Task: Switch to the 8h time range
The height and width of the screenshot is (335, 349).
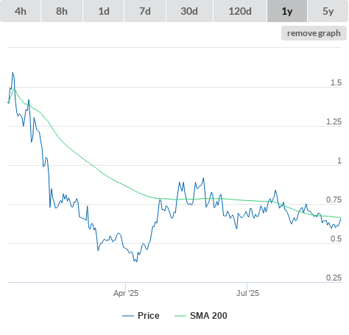Action: pyautogui.click(x=62, y=11)
